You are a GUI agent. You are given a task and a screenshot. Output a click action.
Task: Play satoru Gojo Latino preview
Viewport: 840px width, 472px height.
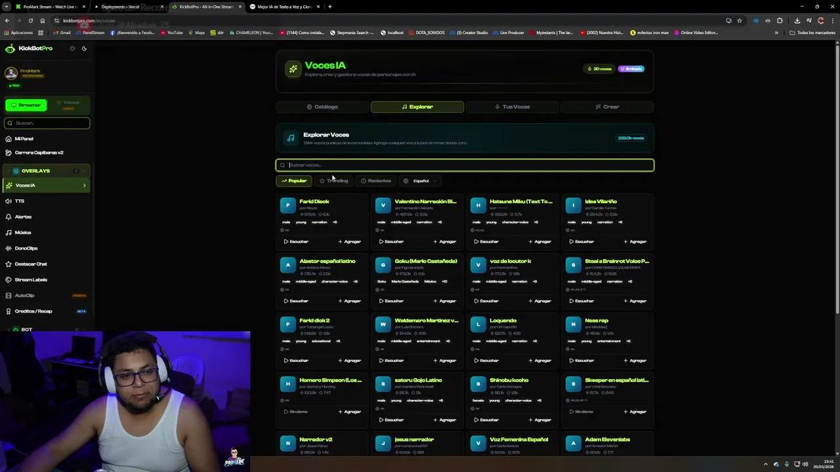[391, 420]
